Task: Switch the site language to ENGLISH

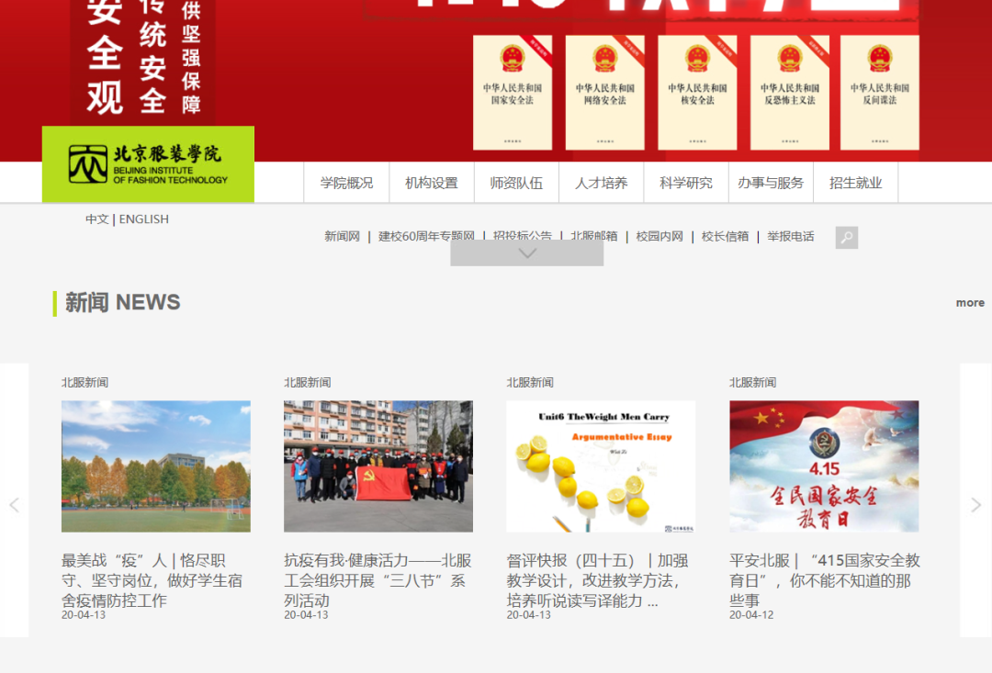Action: tap(144, 219)
